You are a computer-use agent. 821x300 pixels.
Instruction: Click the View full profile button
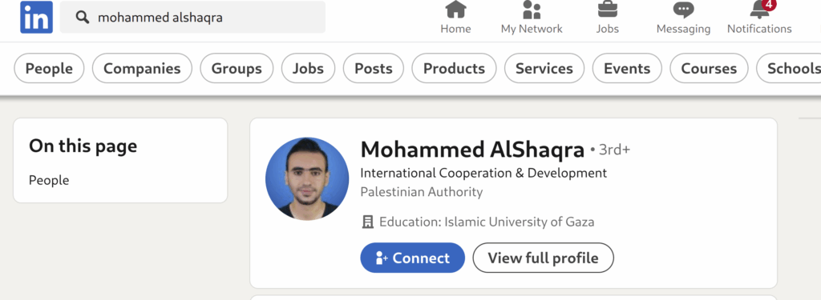click(543, 258)
